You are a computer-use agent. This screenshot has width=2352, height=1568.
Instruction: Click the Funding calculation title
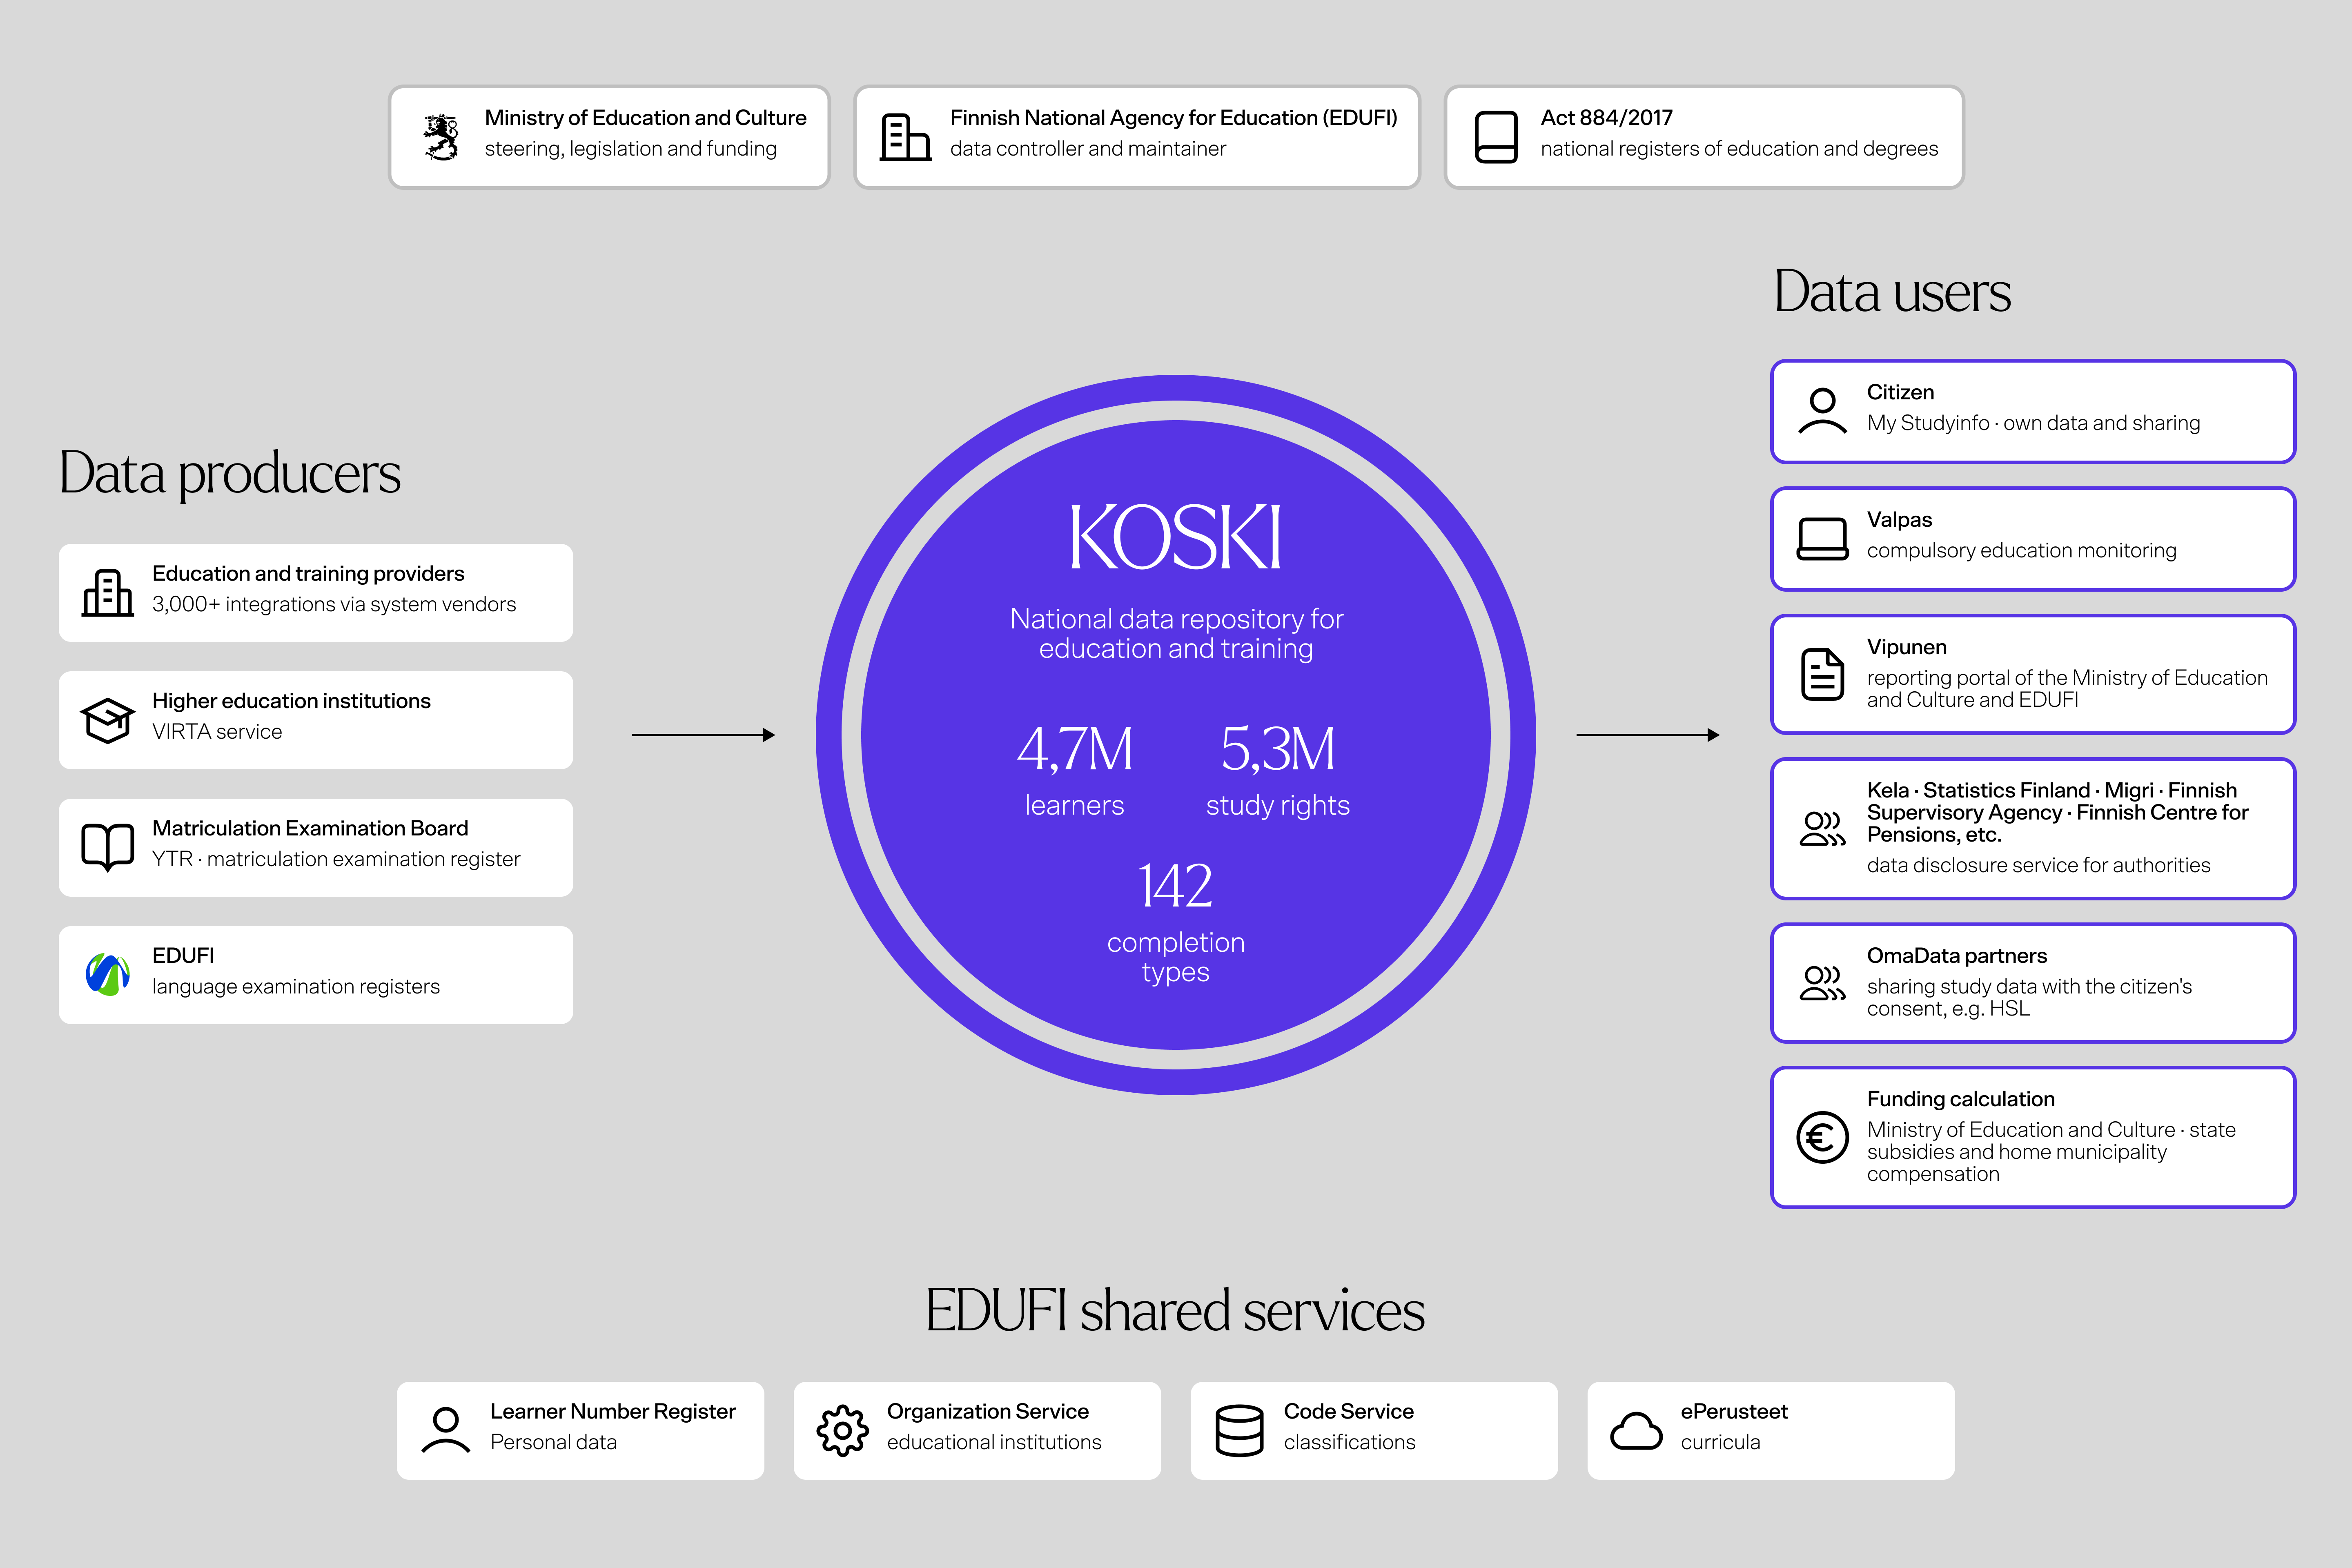1960,1099
